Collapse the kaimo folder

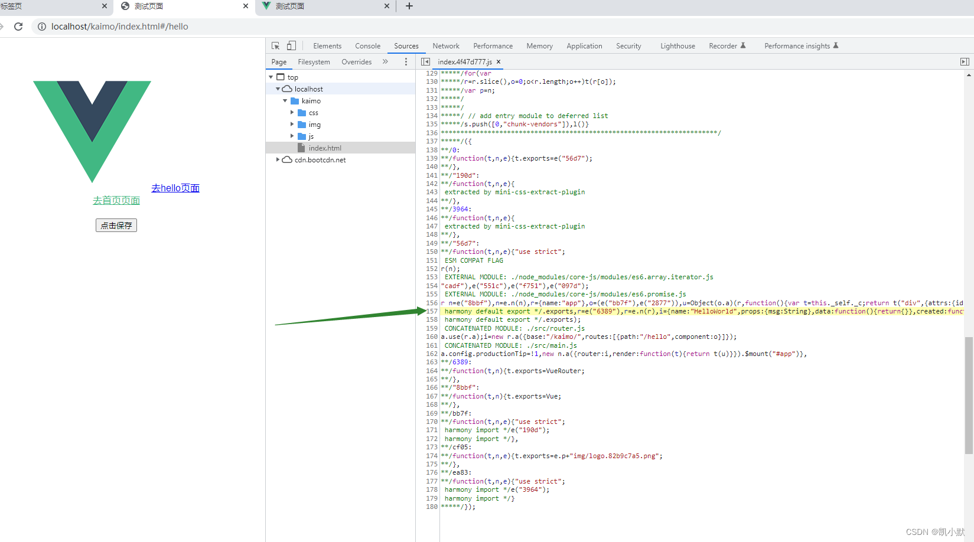285,101
